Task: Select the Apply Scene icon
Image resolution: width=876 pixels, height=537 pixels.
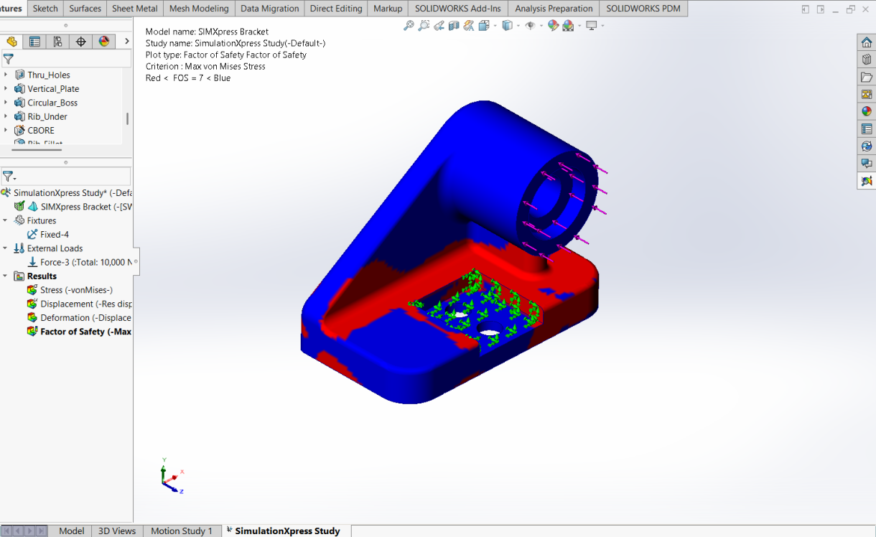Action: coord(569,24)
